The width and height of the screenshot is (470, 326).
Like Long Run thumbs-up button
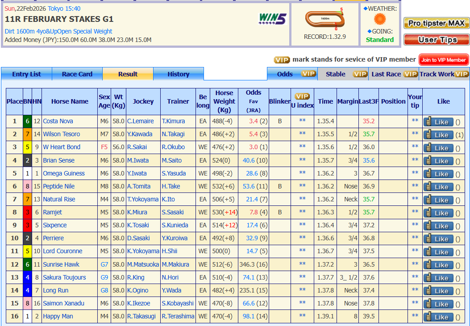click(438, 291)
